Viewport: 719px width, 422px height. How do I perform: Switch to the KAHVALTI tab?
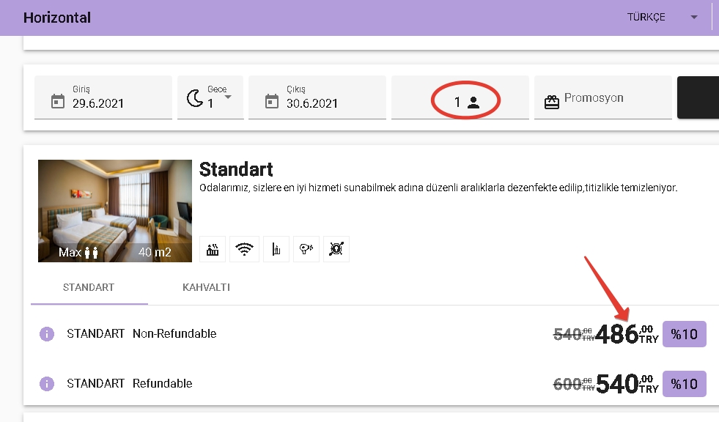click(x=206, y=287)
